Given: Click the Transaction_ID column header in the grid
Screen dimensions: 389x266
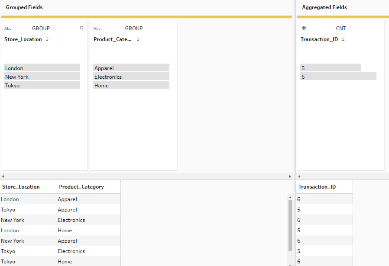Looking at the screenshot, I should (317, 187).
